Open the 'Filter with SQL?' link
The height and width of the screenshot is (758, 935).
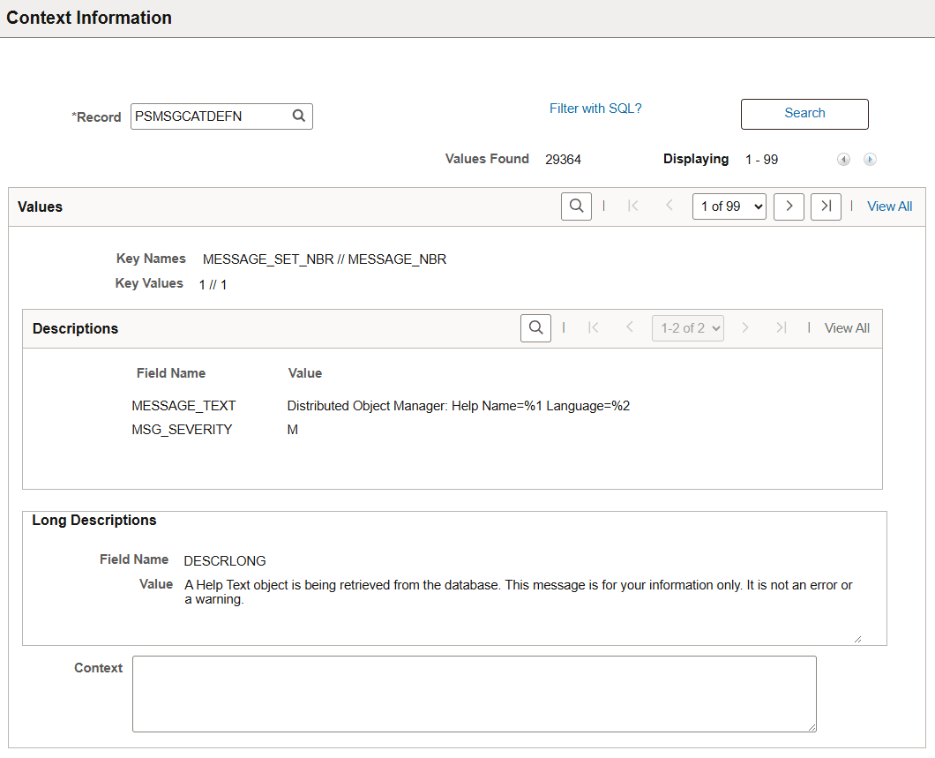[595, 109]
